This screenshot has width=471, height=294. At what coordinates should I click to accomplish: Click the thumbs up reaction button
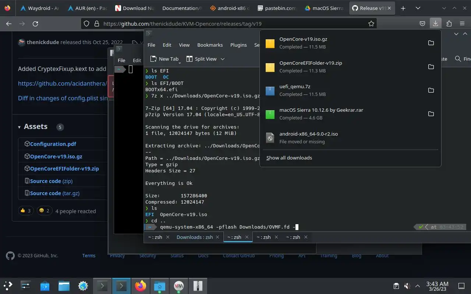pos(26,211)
